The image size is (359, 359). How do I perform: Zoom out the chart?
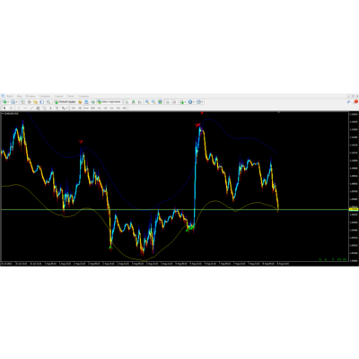tap(153, 101)
